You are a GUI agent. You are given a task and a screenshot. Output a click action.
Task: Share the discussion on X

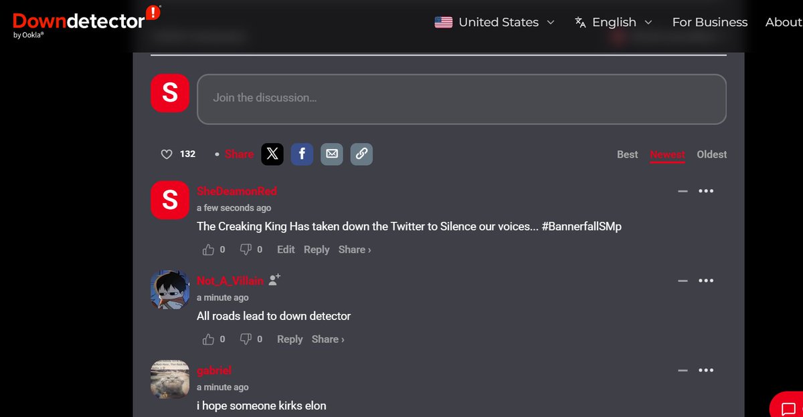pyautogui.click(x=272, y=154)
